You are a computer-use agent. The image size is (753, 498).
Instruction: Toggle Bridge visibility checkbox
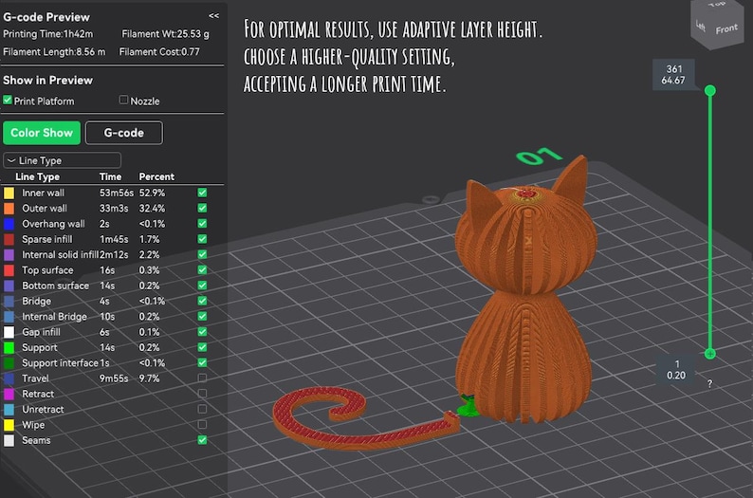point(202,301)
